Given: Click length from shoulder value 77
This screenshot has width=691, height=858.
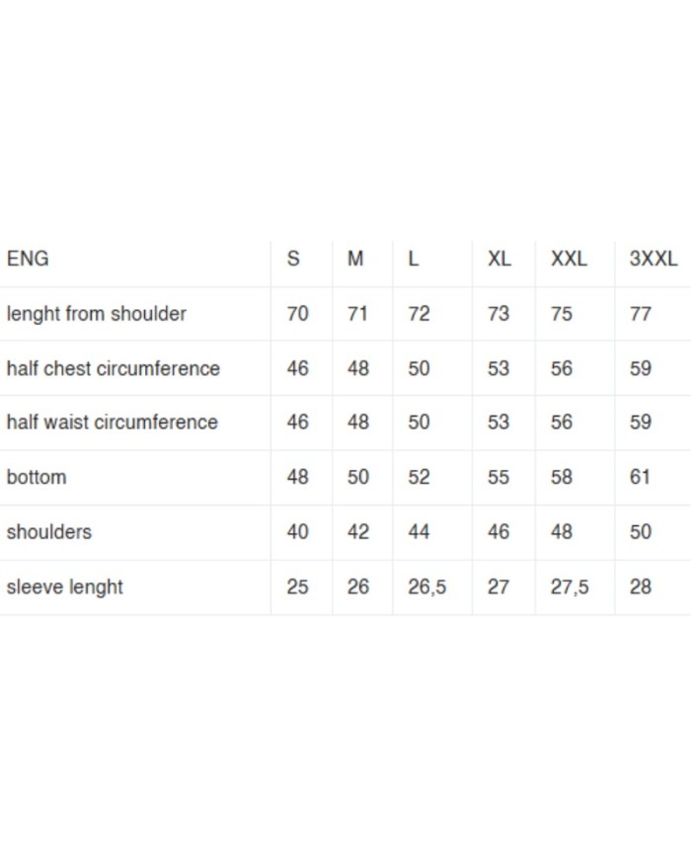Looking at the screenshot, I should [x=641, y=314].
